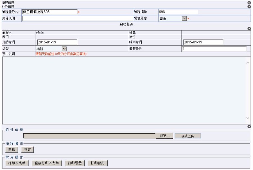
Task: Collapse the 业务信息 section arrow icon
Action: click(249, 7)
